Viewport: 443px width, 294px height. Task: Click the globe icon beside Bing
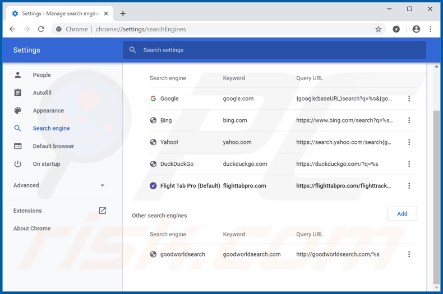tap(153, 120)
